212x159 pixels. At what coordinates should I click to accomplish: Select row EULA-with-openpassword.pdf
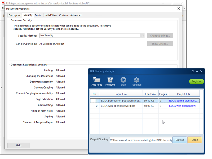(x=145, y=106)
